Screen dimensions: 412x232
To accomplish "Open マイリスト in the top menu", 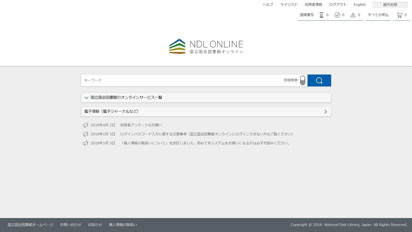I will 289,5.
